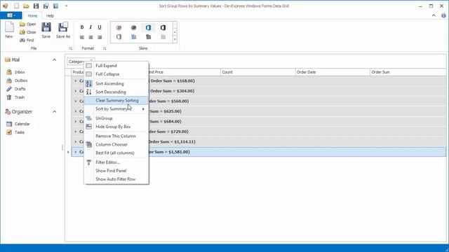Switch to the Home ribbon tab
The image size is (449, 252).
pyautogui.click(x=32, y=15)
